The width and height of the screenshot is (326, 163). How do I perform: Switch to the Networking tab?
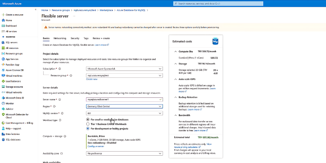coord(60,38)
